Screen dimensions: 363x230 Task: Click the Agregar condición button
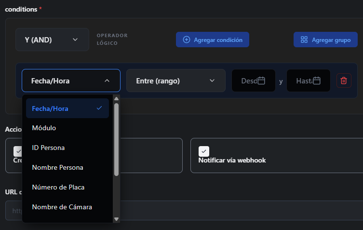[x=213, y=40]
